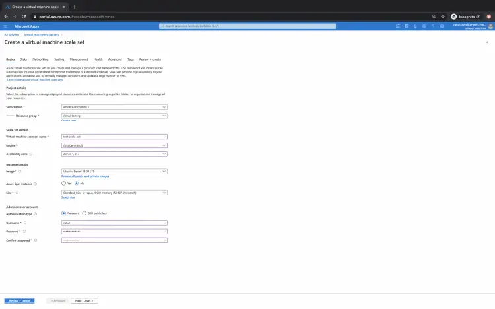Choose Password authentication type
495x309 pixels.
pos(64,213)
